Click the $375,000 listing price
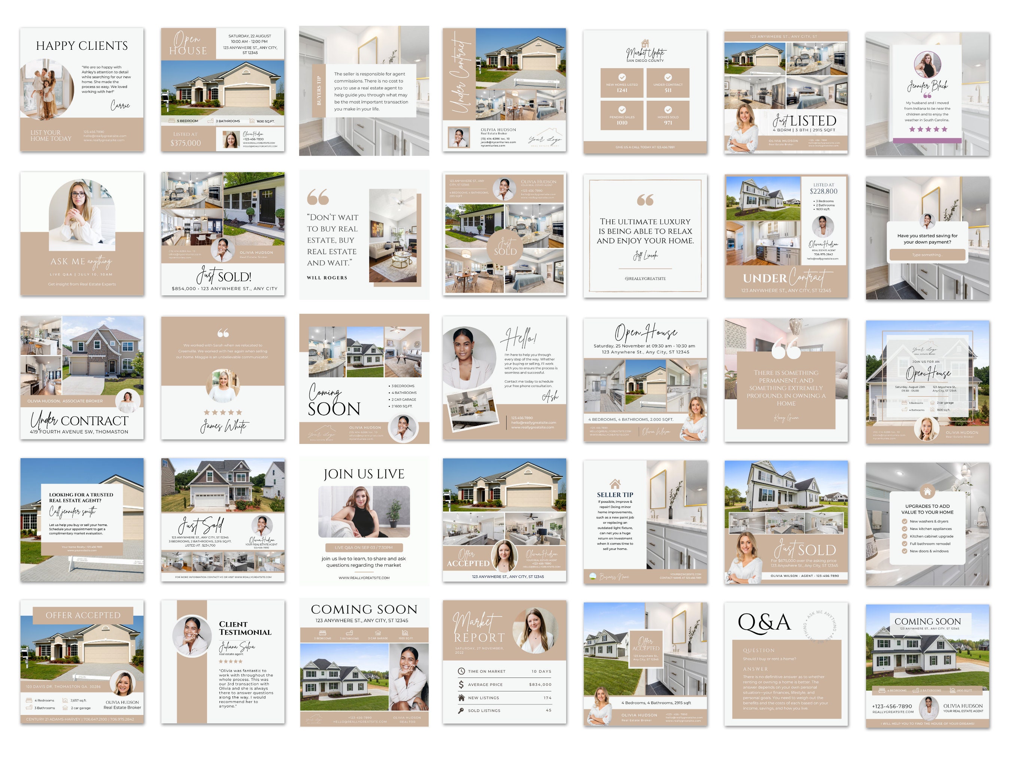Screen dimensions: 1011x758 [186, 143]
